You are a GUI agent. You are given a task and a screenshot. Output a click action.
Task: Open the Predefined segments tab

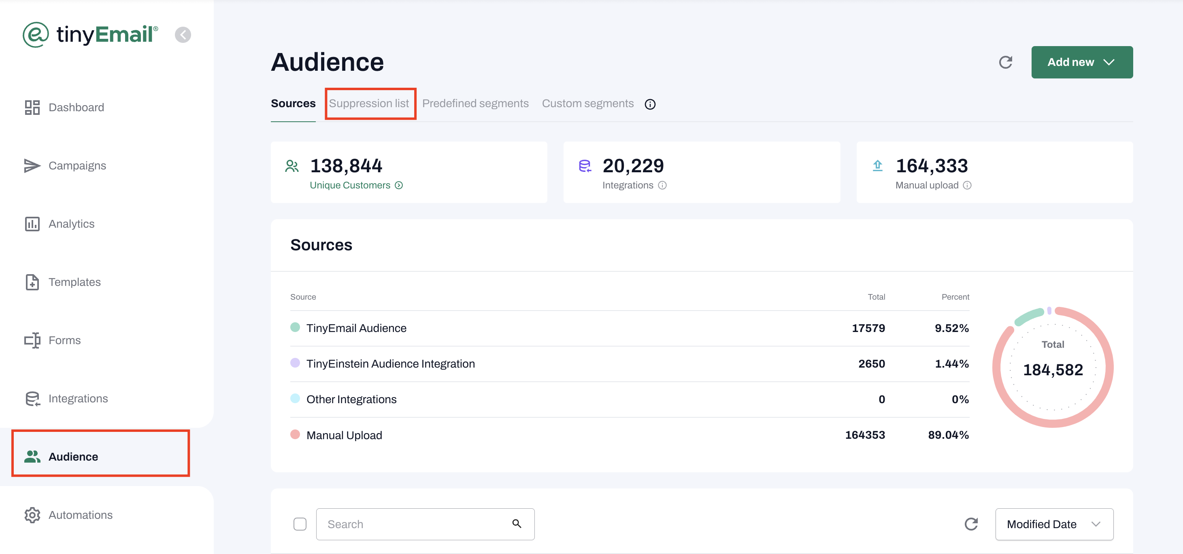coord(475,103)
